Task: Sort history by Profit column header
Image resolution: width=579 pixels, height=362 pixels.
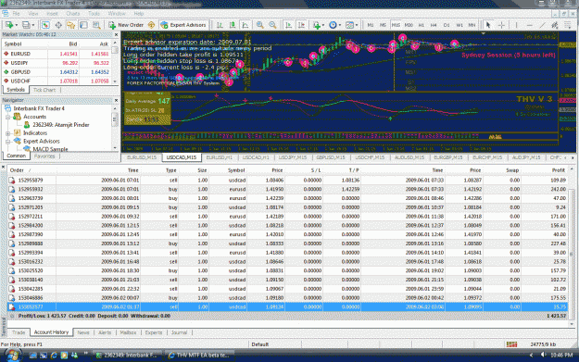Action: click(558, 170)
